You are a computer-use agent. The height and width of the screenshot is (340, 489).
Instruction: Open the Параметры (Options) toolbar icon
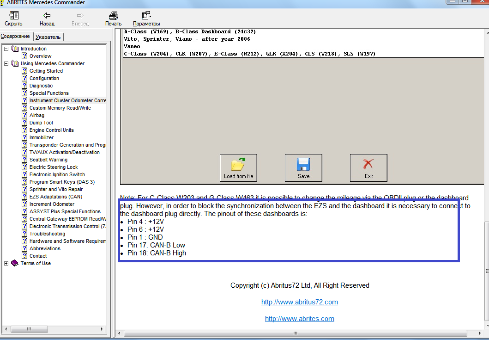[x=146, y=16]
